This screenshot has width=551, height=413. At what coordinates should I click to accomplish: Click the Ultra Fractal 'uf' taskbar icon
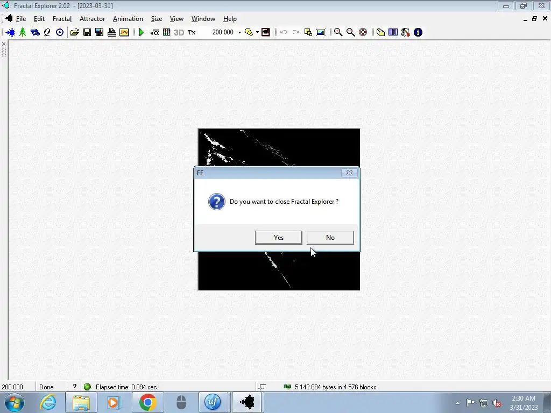213,402
